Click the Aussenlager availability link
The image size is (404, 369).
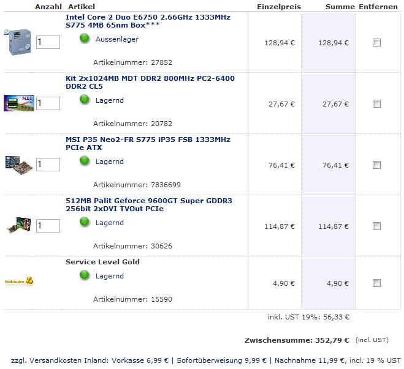coord(117,39)
